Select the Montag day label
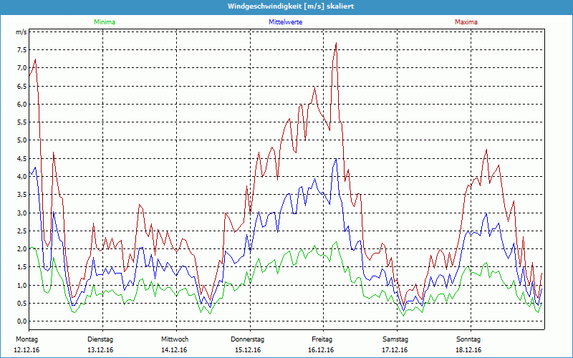The width and height of the screenshot is (573, 358). tap(27, 339)
